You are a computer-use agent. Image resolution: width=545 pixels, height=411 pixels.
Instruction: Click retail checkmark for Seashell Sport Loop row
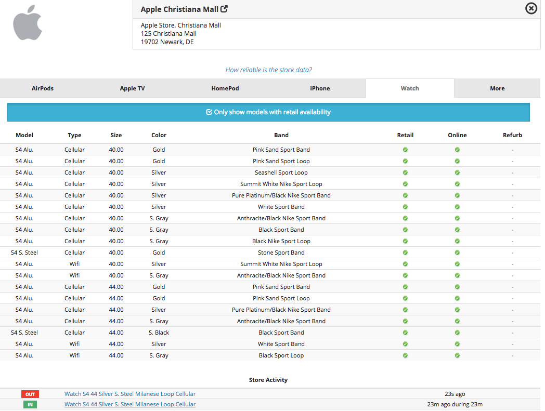coord(405,173)
